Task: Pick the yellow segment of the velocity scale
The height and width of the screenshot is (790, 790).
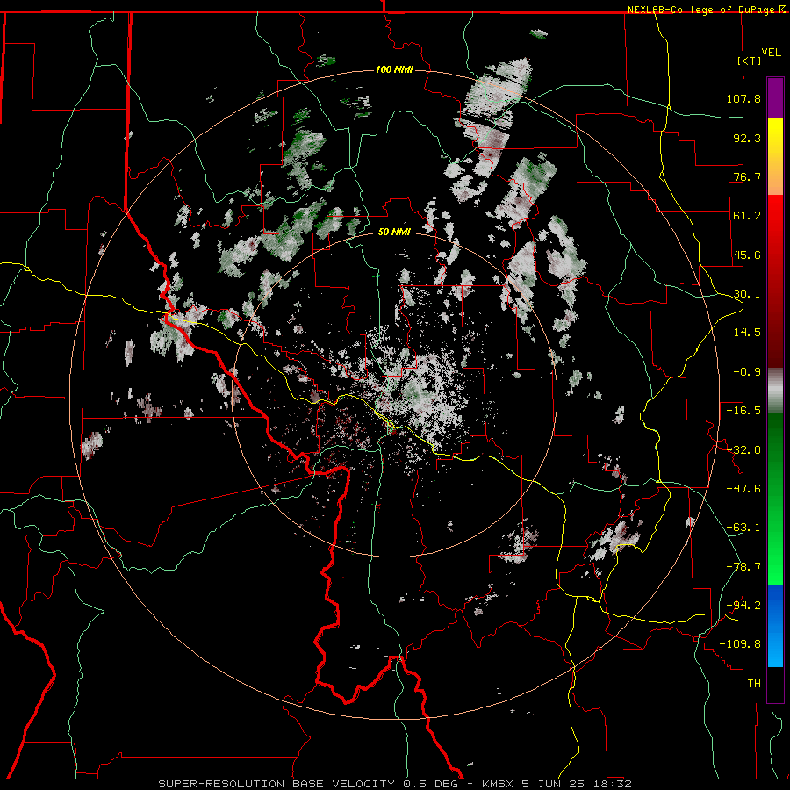Action: pos(775,136)
